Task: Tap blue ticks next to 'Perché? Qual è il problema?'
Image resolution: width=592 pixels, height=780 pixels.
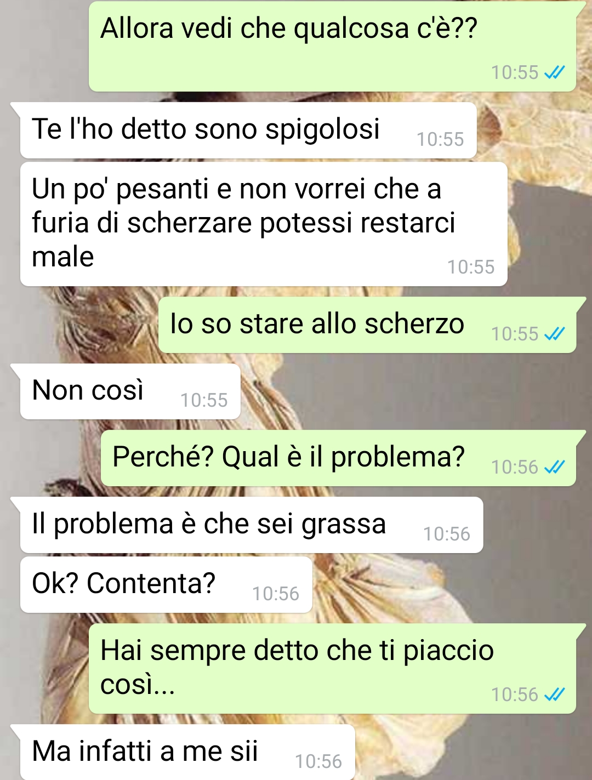Action: click(554, 467)
